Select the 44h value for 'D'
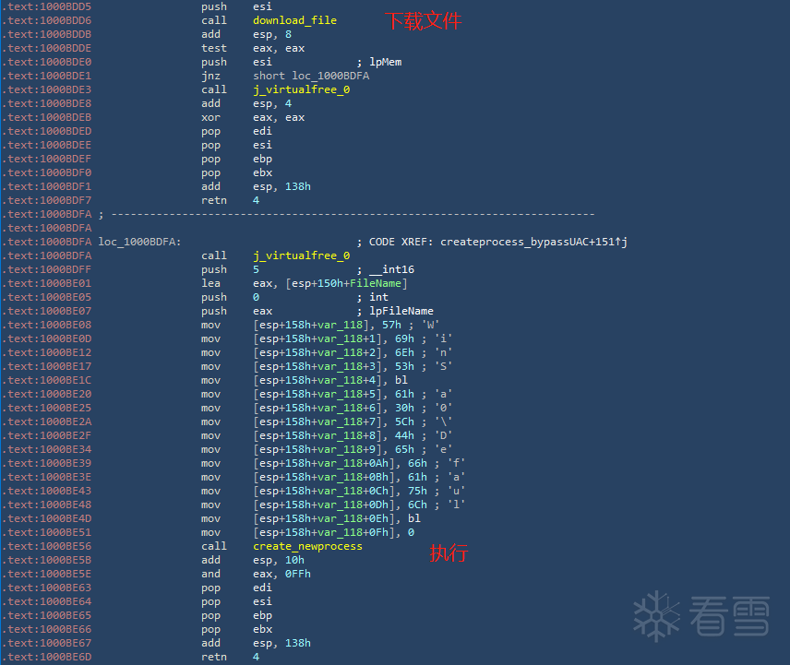 coord(404,436)
